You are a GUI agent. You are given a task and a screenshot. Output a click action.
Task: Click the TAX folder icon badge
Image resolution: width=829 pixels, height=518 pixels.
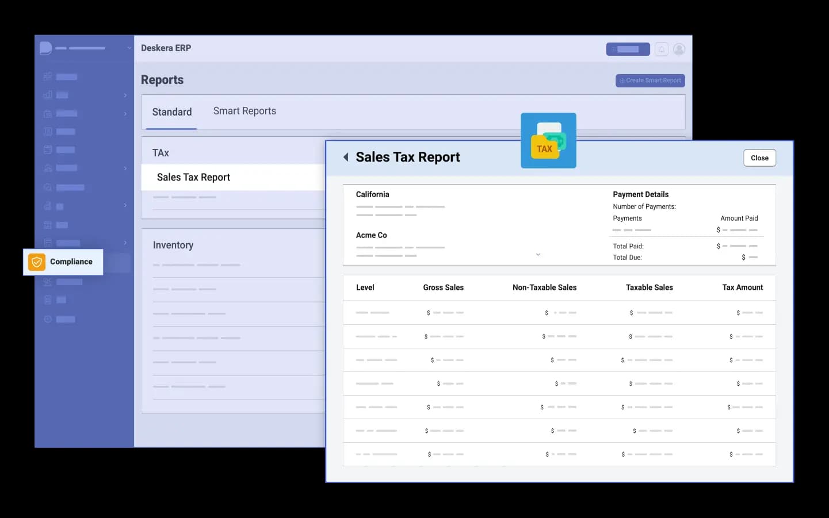tap(548, 141)
